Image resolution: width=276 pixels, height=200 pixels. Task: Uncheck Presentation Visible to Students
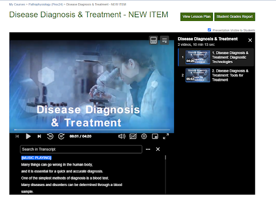click(x=209, y=30)
